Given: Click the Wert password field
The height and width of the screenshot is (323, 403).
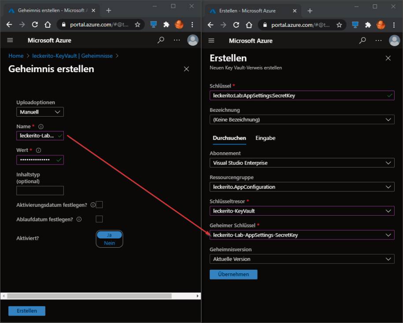Looking at the screenshot, I should tap(40, 160).
